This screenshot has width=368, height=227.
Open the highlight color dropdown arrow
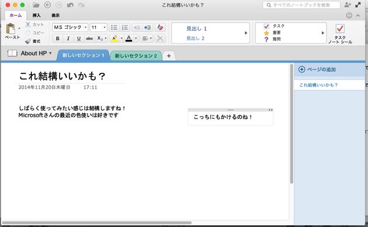pyautogui.click(x=121, y=39)
